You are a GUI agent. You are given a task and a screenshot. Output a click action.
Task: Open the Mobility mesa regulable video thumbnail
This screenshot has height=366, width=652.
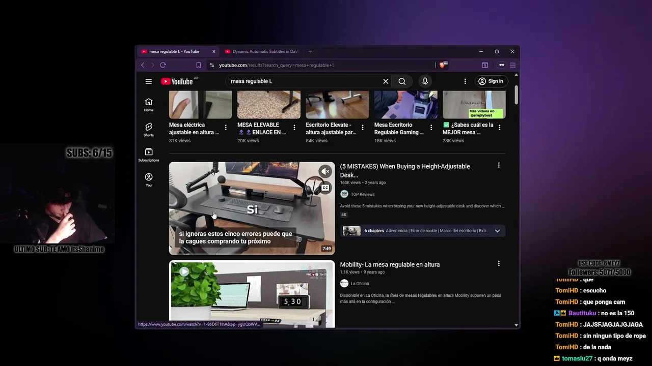252,294
